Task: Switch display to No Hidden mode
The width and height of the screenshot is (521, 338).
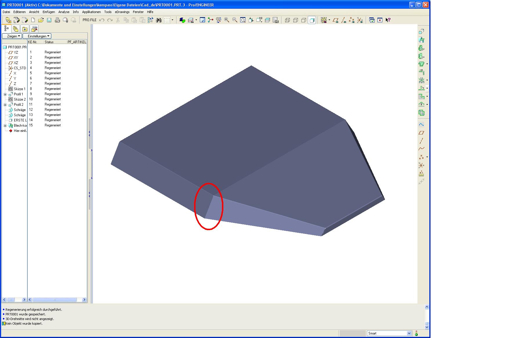Action: click(304, 20)
